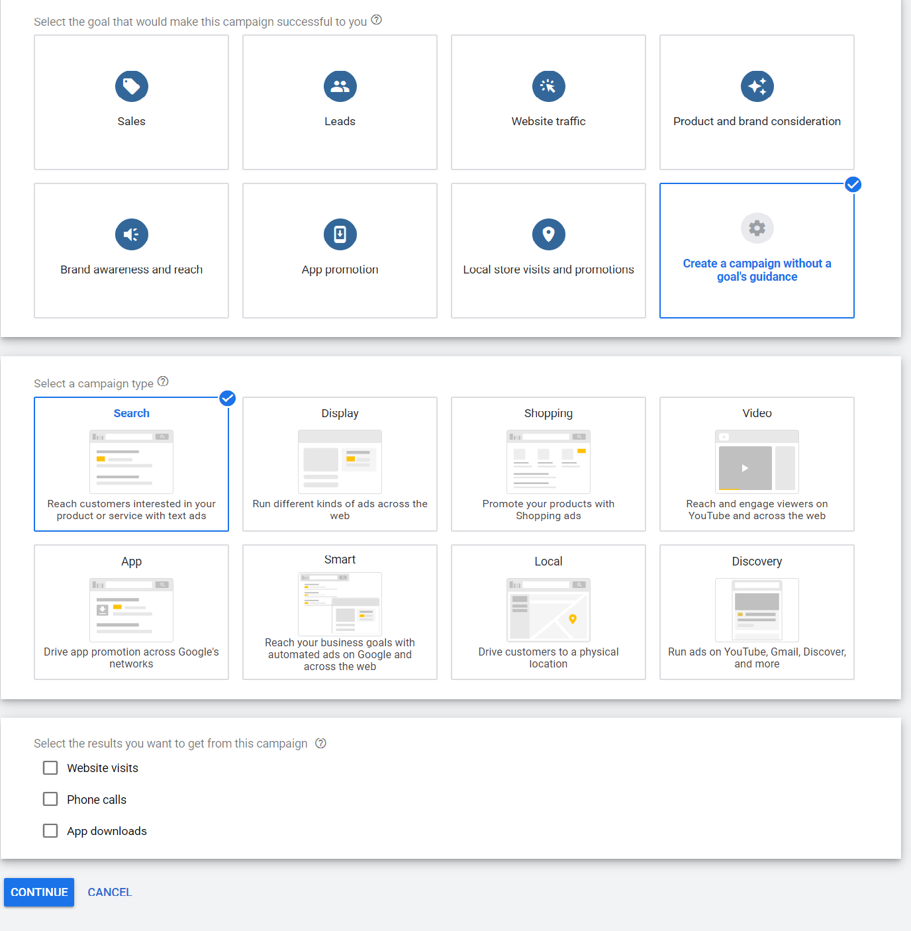Click the gear icon for goal-less campaign
The width and height of the screenshot is (911, 931).
pos(757,228)
